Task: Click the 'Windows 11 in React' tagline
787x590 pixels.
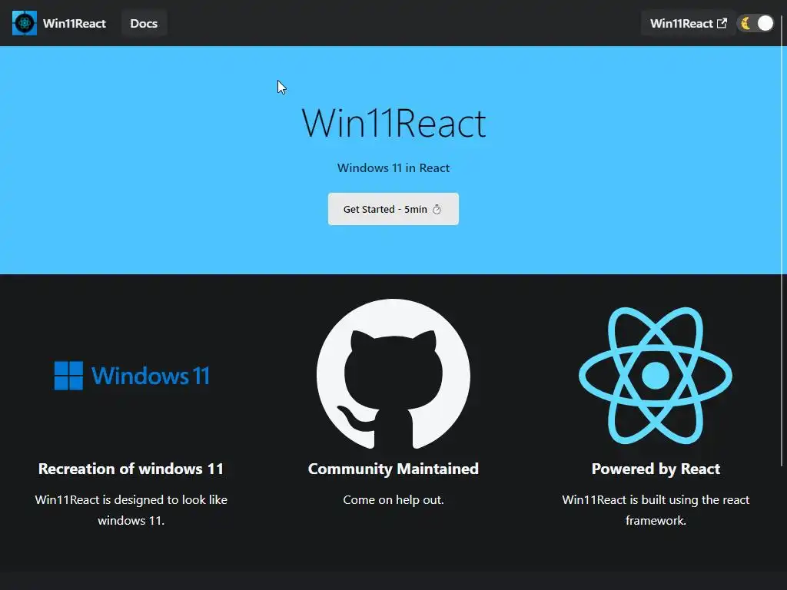Action: pyautogui.click(x=393, y=168)
